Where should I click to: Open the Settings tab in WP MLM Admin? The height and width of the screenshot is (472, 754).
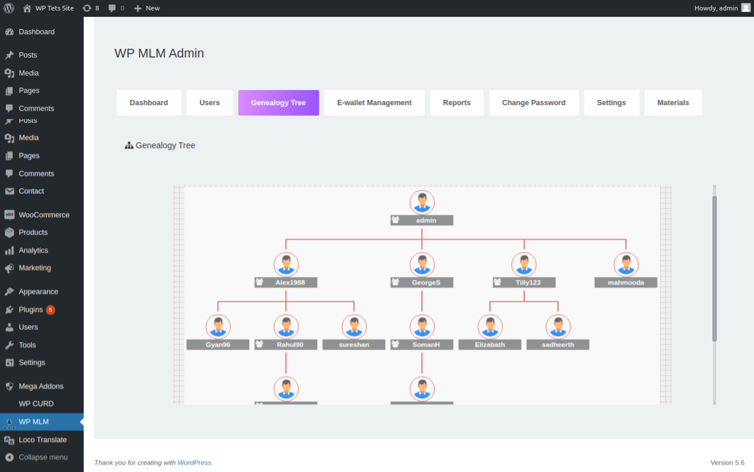[611, 103]
